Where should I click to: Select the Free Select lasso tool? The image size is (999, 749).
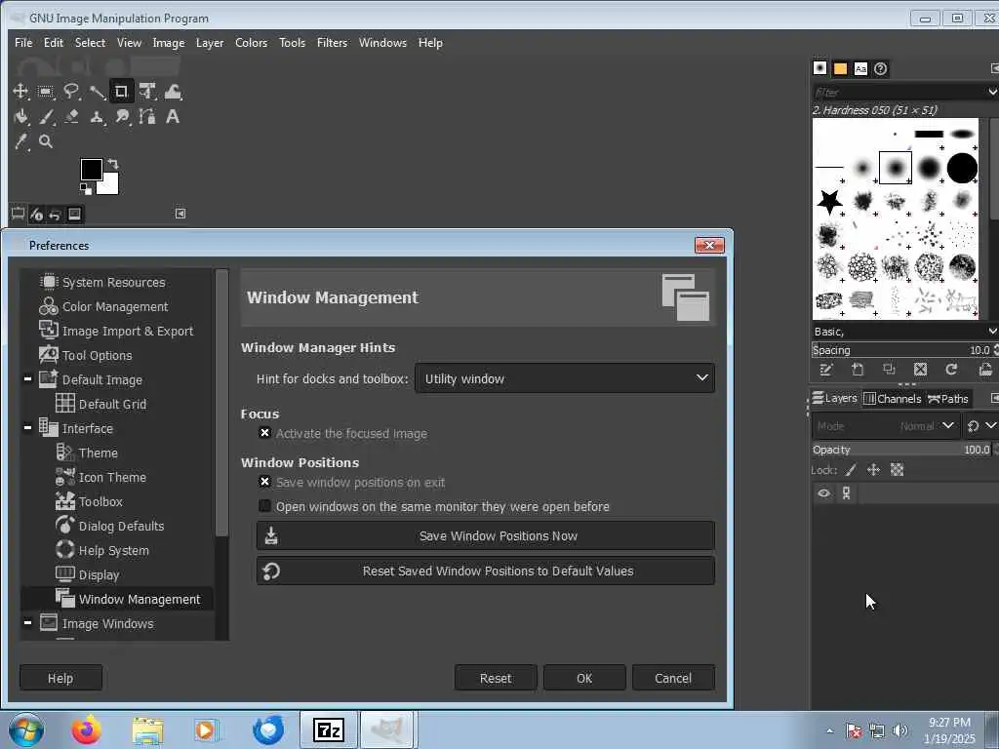(x=70, y=92)
